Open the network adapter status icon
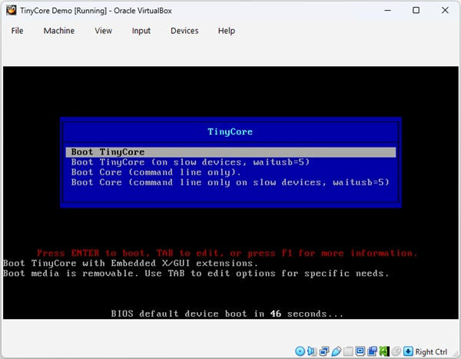Image resolution: width=461 pixels, height=359 pixels. [324, 351]
